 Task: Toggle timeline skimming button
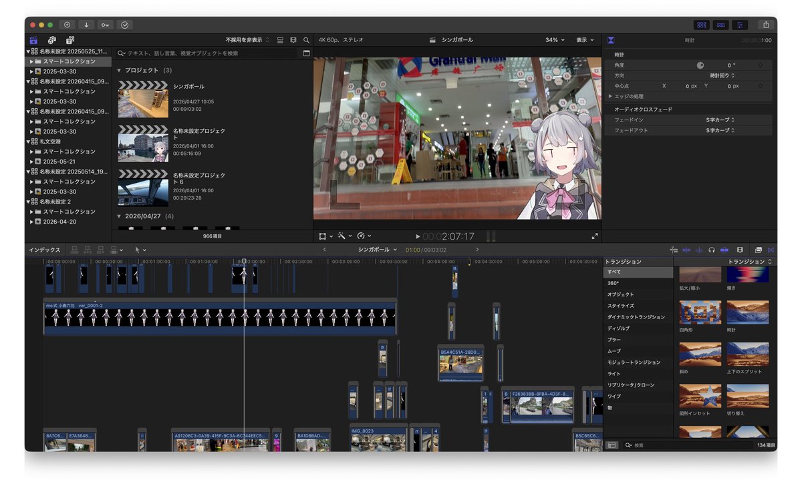(x=686, y=250)
